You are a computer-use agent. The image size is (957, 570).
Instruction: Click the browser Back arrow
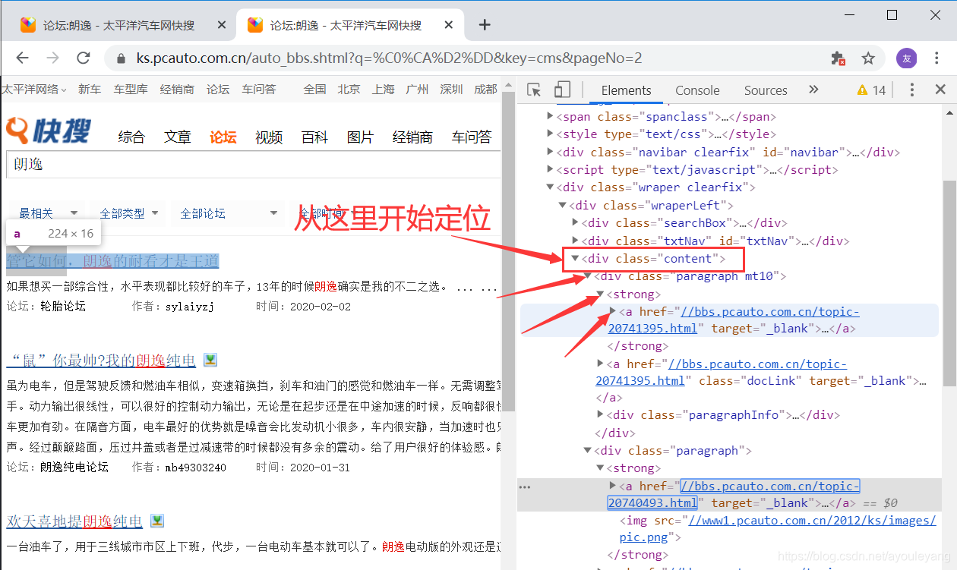tap(23, 58)
